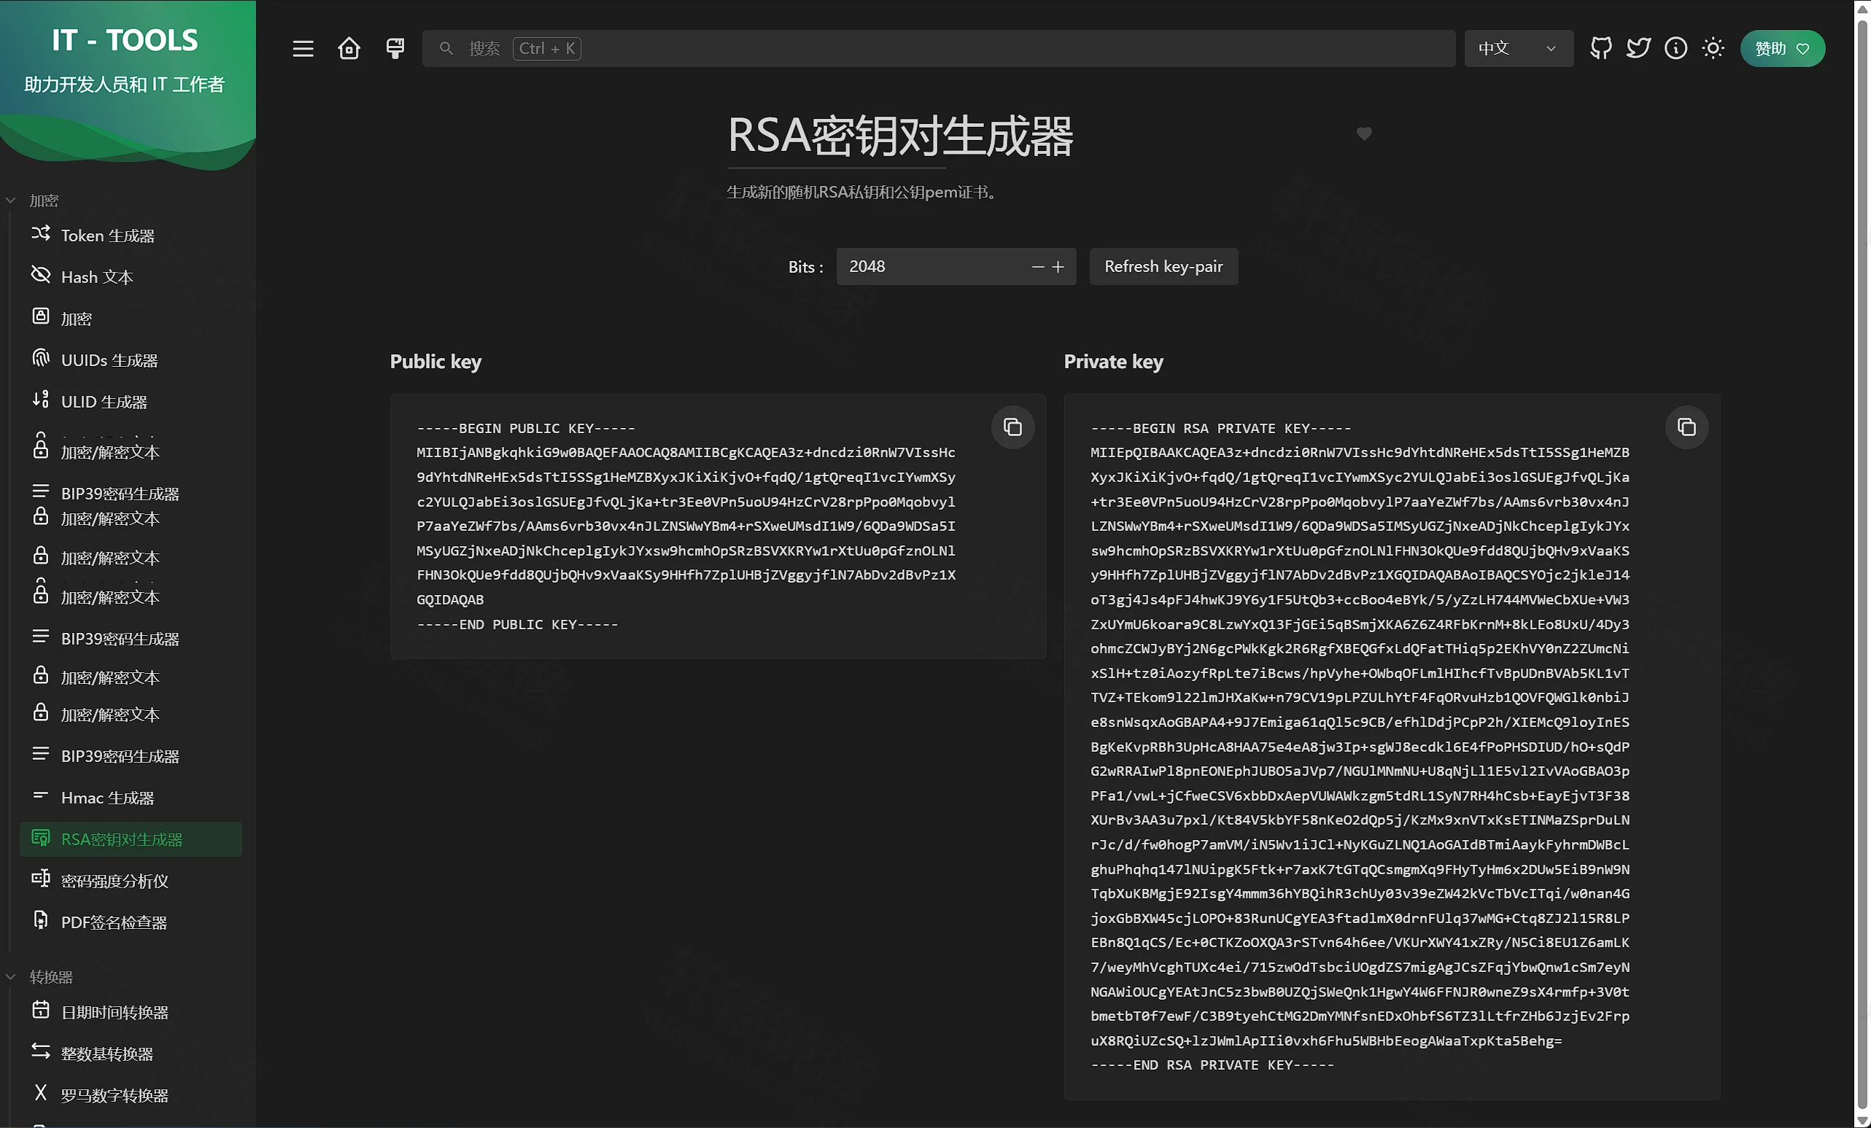This screenshot has width=1871, height=1128.
Task: Open the Hmac 生成器 tool
Action: 131,798
